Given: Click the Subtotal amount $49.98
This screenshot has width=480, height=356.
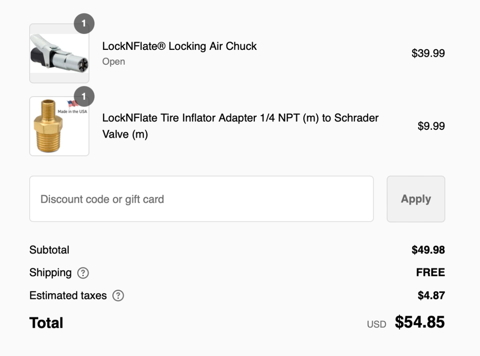Looking at the screenshot, I should pos(428,250).
